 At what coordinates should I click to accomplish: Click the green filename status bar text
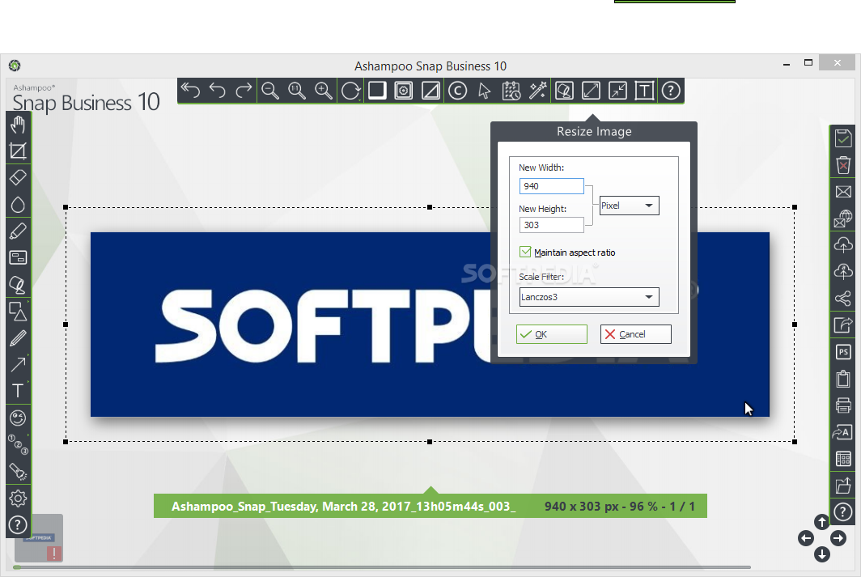(343, 506)
